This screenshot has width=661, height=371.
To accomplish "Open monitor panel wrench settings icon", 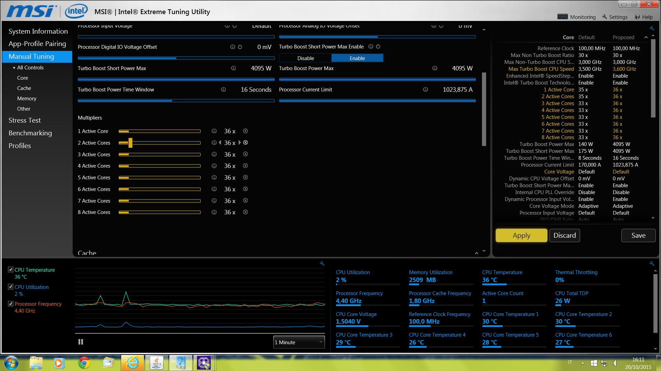I will (652, 263).
